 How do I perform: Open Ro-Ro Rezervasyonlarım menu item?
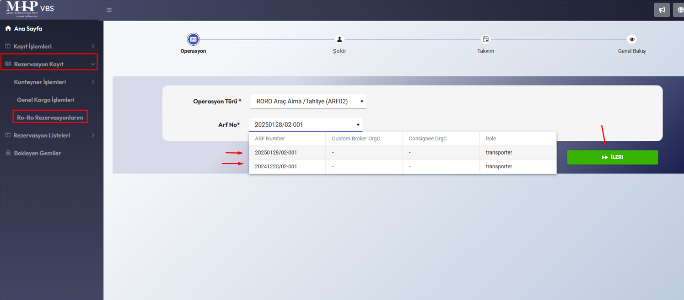point(50,118)
